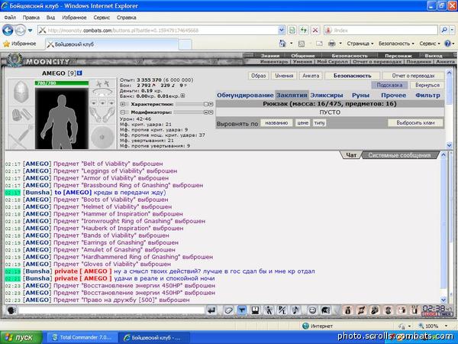
Task: Click the send message arrow icon
Action: pyautogui.click(x=211, y=310)
